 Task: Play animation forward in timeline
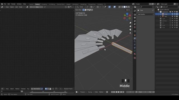pyautogui.click(x=119, y=92)
